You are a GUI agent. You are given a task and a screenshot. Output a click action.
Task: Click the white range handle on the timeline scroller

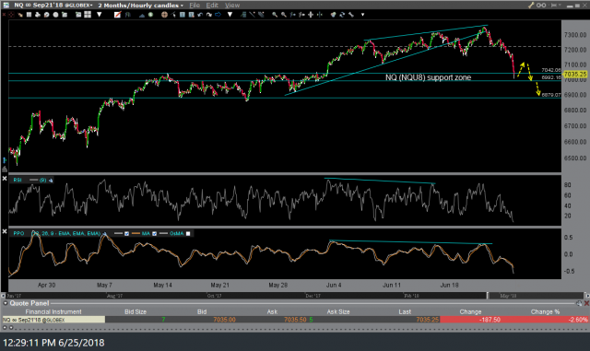click(x=488, y=296)
